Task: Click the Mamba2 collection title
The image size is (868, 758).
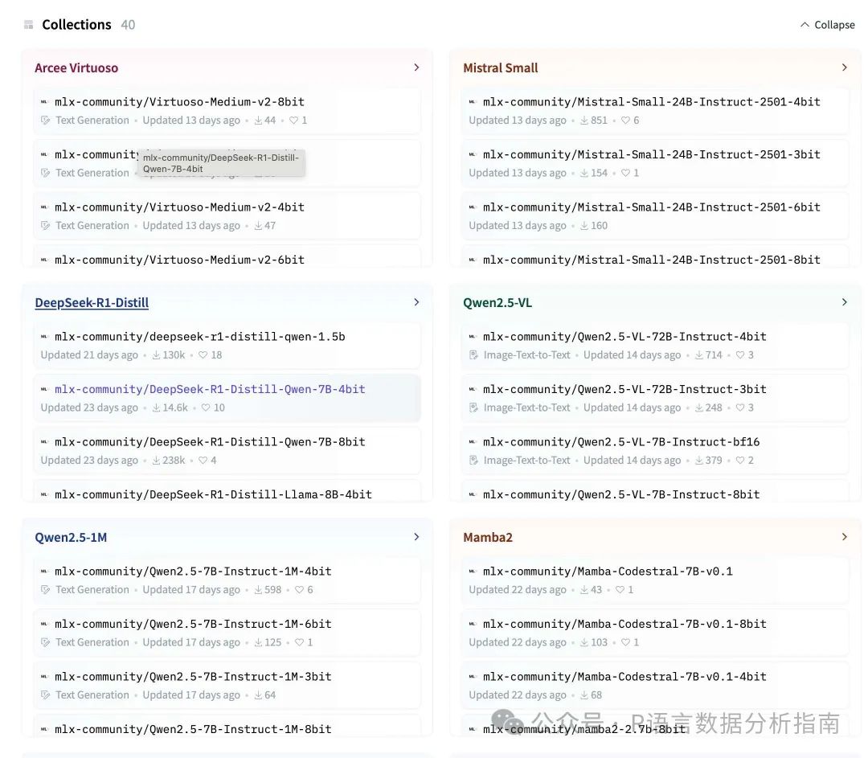Action: 488,538
